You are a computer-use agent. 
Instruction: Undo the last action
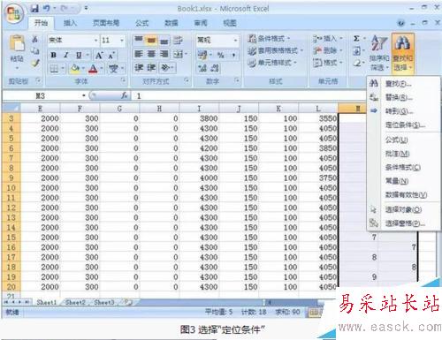click(47, 9)
